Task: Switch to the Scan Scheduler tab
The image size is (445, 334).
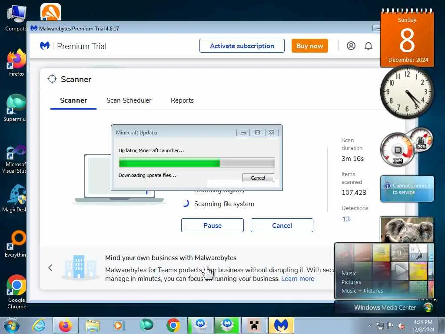Action: tap(129, 100)
